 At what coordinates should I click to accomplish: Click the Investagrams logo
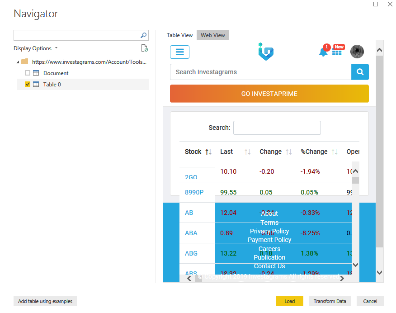pos(266,52)
